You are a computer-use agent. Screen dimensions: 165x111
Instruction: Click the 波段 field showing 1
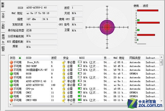pyautogui.click(x=77, y=8)
